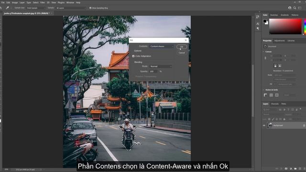Open the Sample All Layers dropdown
Image resolution: width=306 pixels, height=172 pixels.
pyautogui.click(x=71, y=8)
